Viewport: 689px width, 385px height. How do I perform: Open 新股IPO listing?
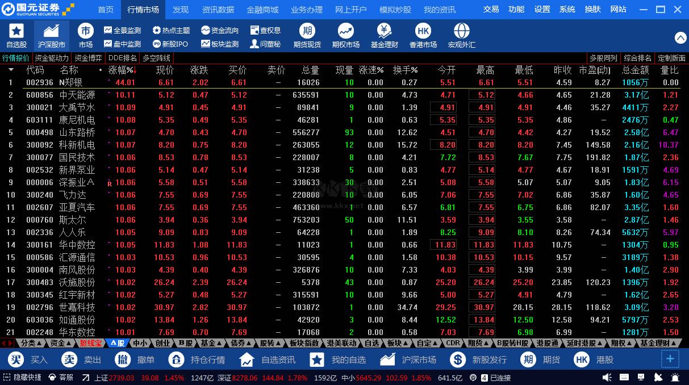pyautogui.click(x=170, y=44)
